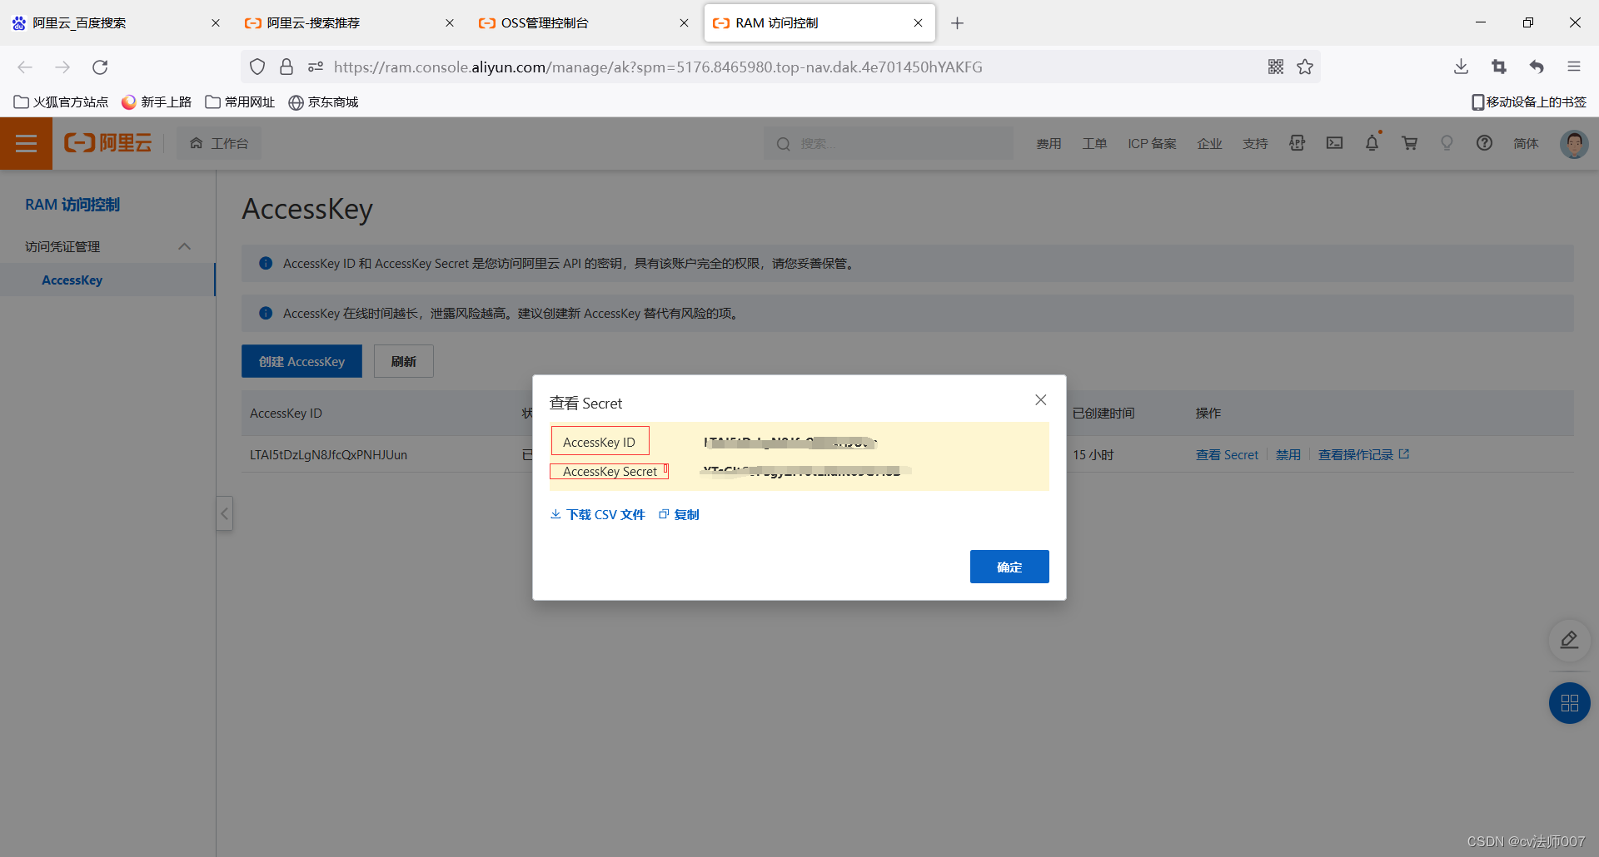
Task: Open the user avatar menu
Action: click(1573, 144)
